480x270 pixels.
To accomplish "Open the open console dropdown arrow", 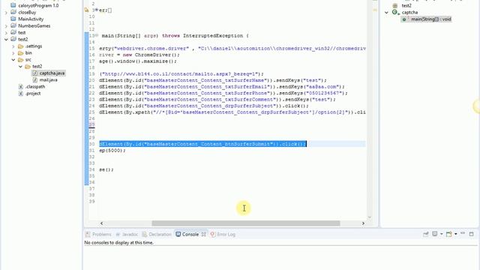I will click(x=456, y=234).
